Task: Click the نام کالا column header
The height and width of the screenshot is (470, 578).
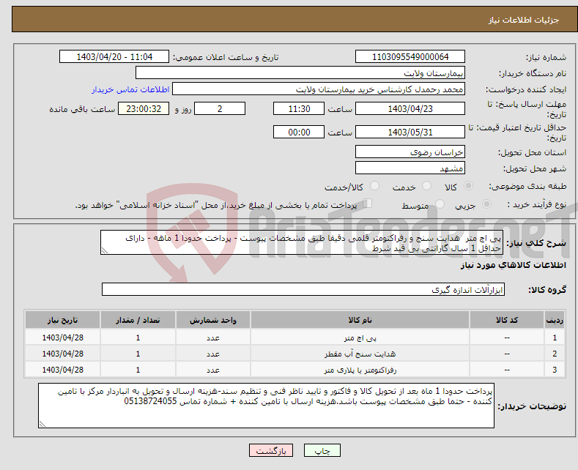Action: (x=360, y=320)
